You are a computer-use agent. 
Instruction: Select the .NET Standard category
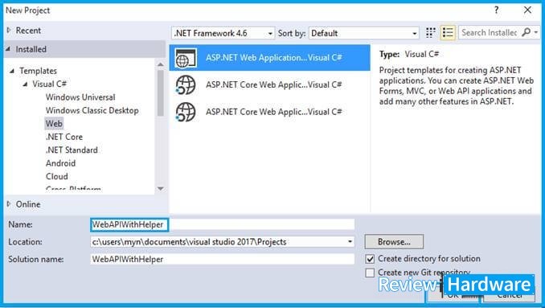click(72, 150)
